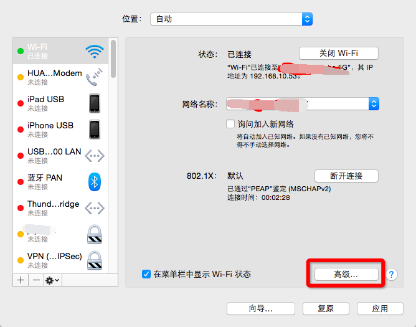Screen dimensions: 416x327
Task: Remove the selected service with minus button
Action: (x=37, y=280)
